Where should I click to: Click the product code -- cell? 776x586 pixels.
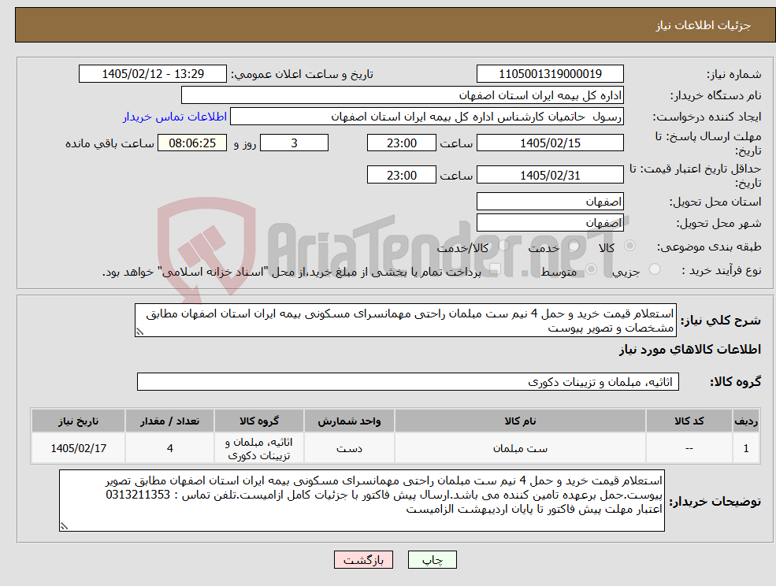689,448
